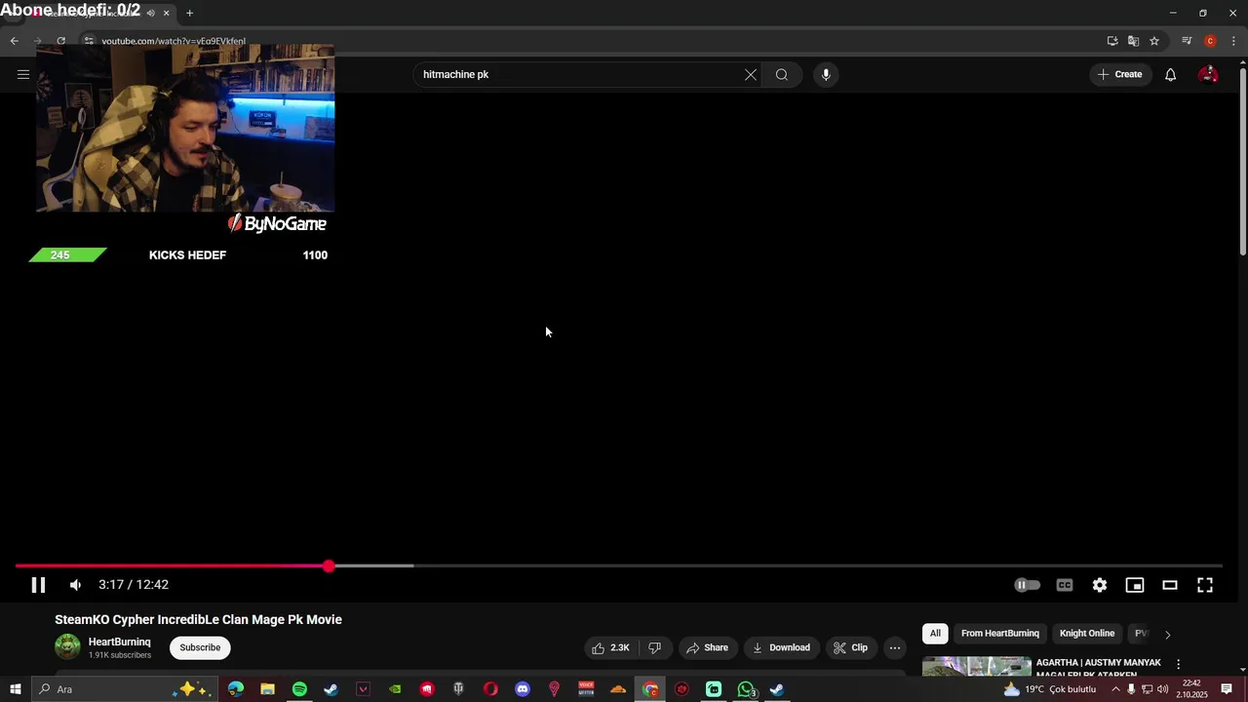
Task: Open the Windows notification center
Action: point(1227,689)
